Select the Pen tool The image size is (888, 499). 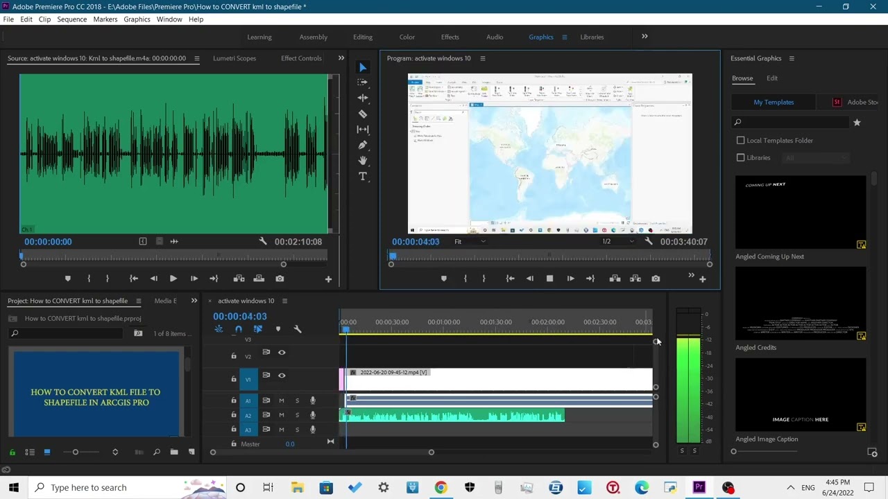tap(362, 145)
